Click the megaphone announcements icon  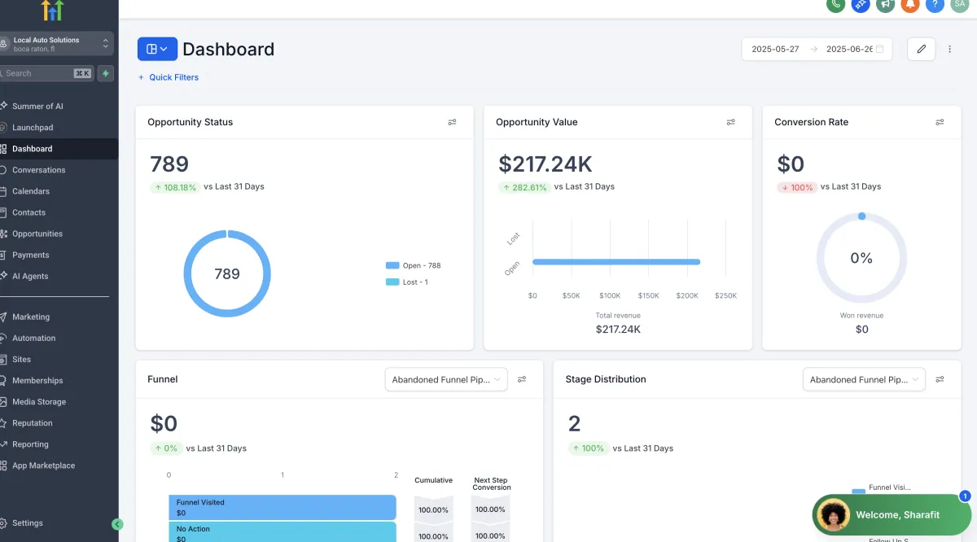point(885,4)
